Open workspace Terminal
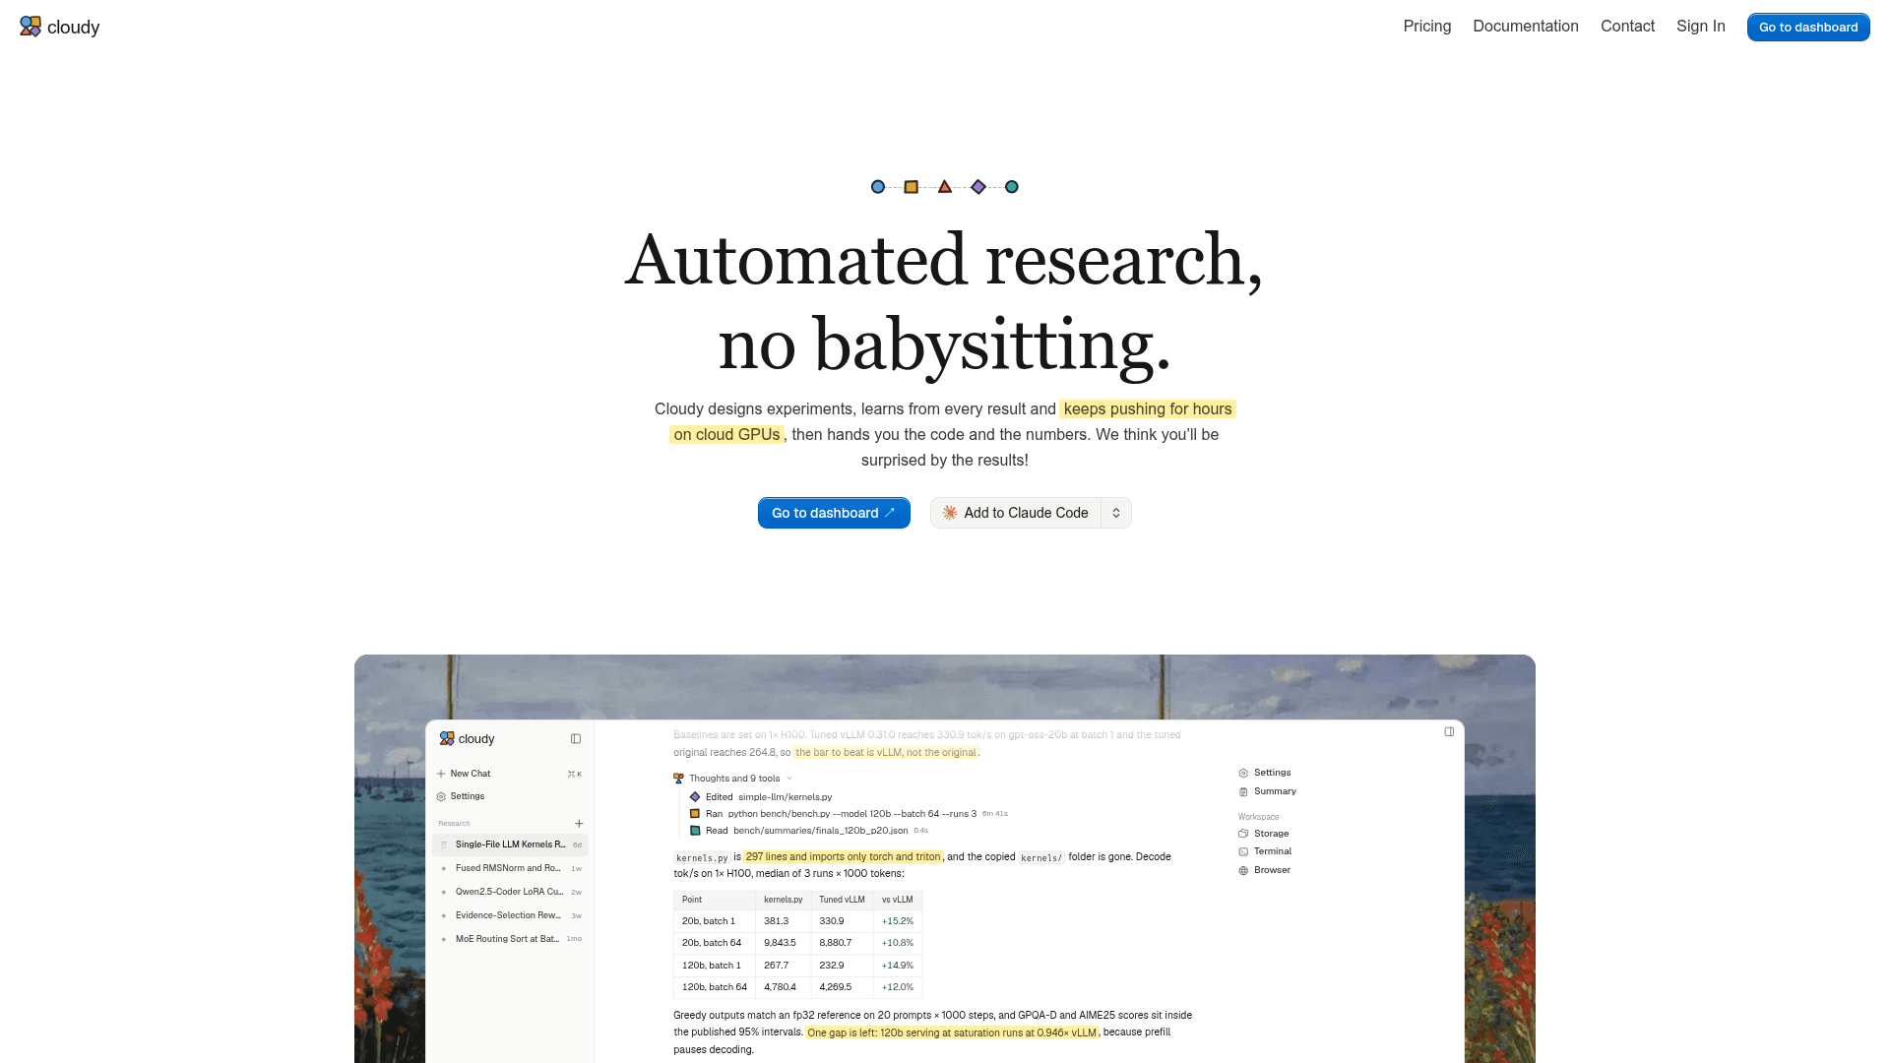Image resolution: width=1890 pixels, height=1063 pixels. coord(1264,851)
